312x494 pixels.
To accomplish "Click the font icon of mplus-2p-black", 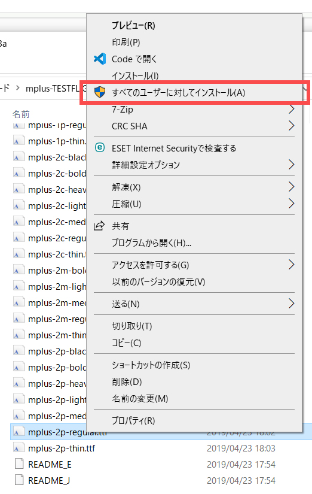I will (x=19, y=351).
